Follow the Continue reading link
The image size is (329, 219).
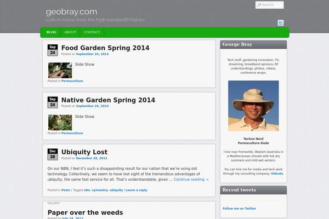coord(191,180)
